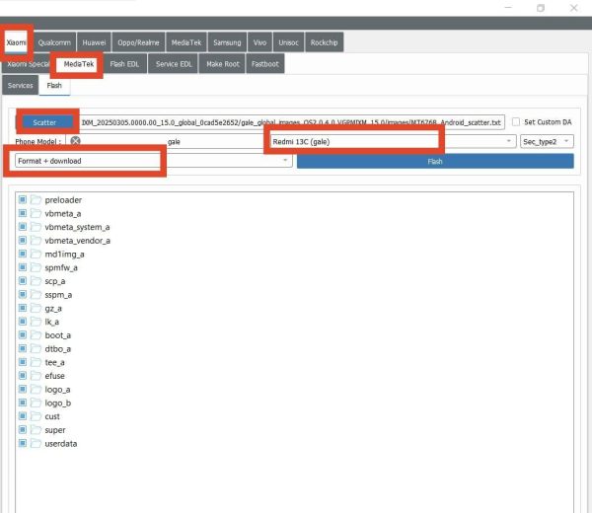Click the scatter file path field
This screenshot has height=513, width=592.
[x=292, y=122]
